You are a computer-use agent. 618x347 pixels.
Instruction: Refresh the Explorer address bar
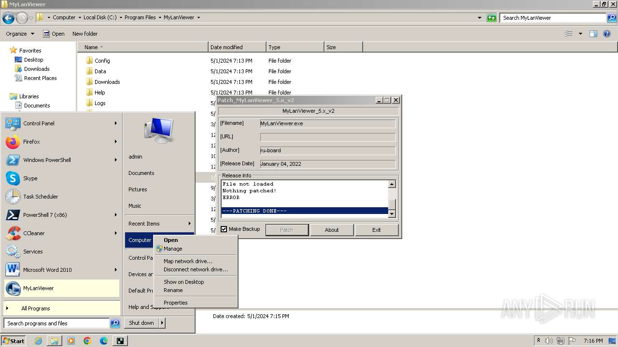point(492,18)
